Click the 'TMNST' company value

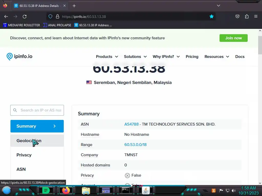click(x=131, y=155)
